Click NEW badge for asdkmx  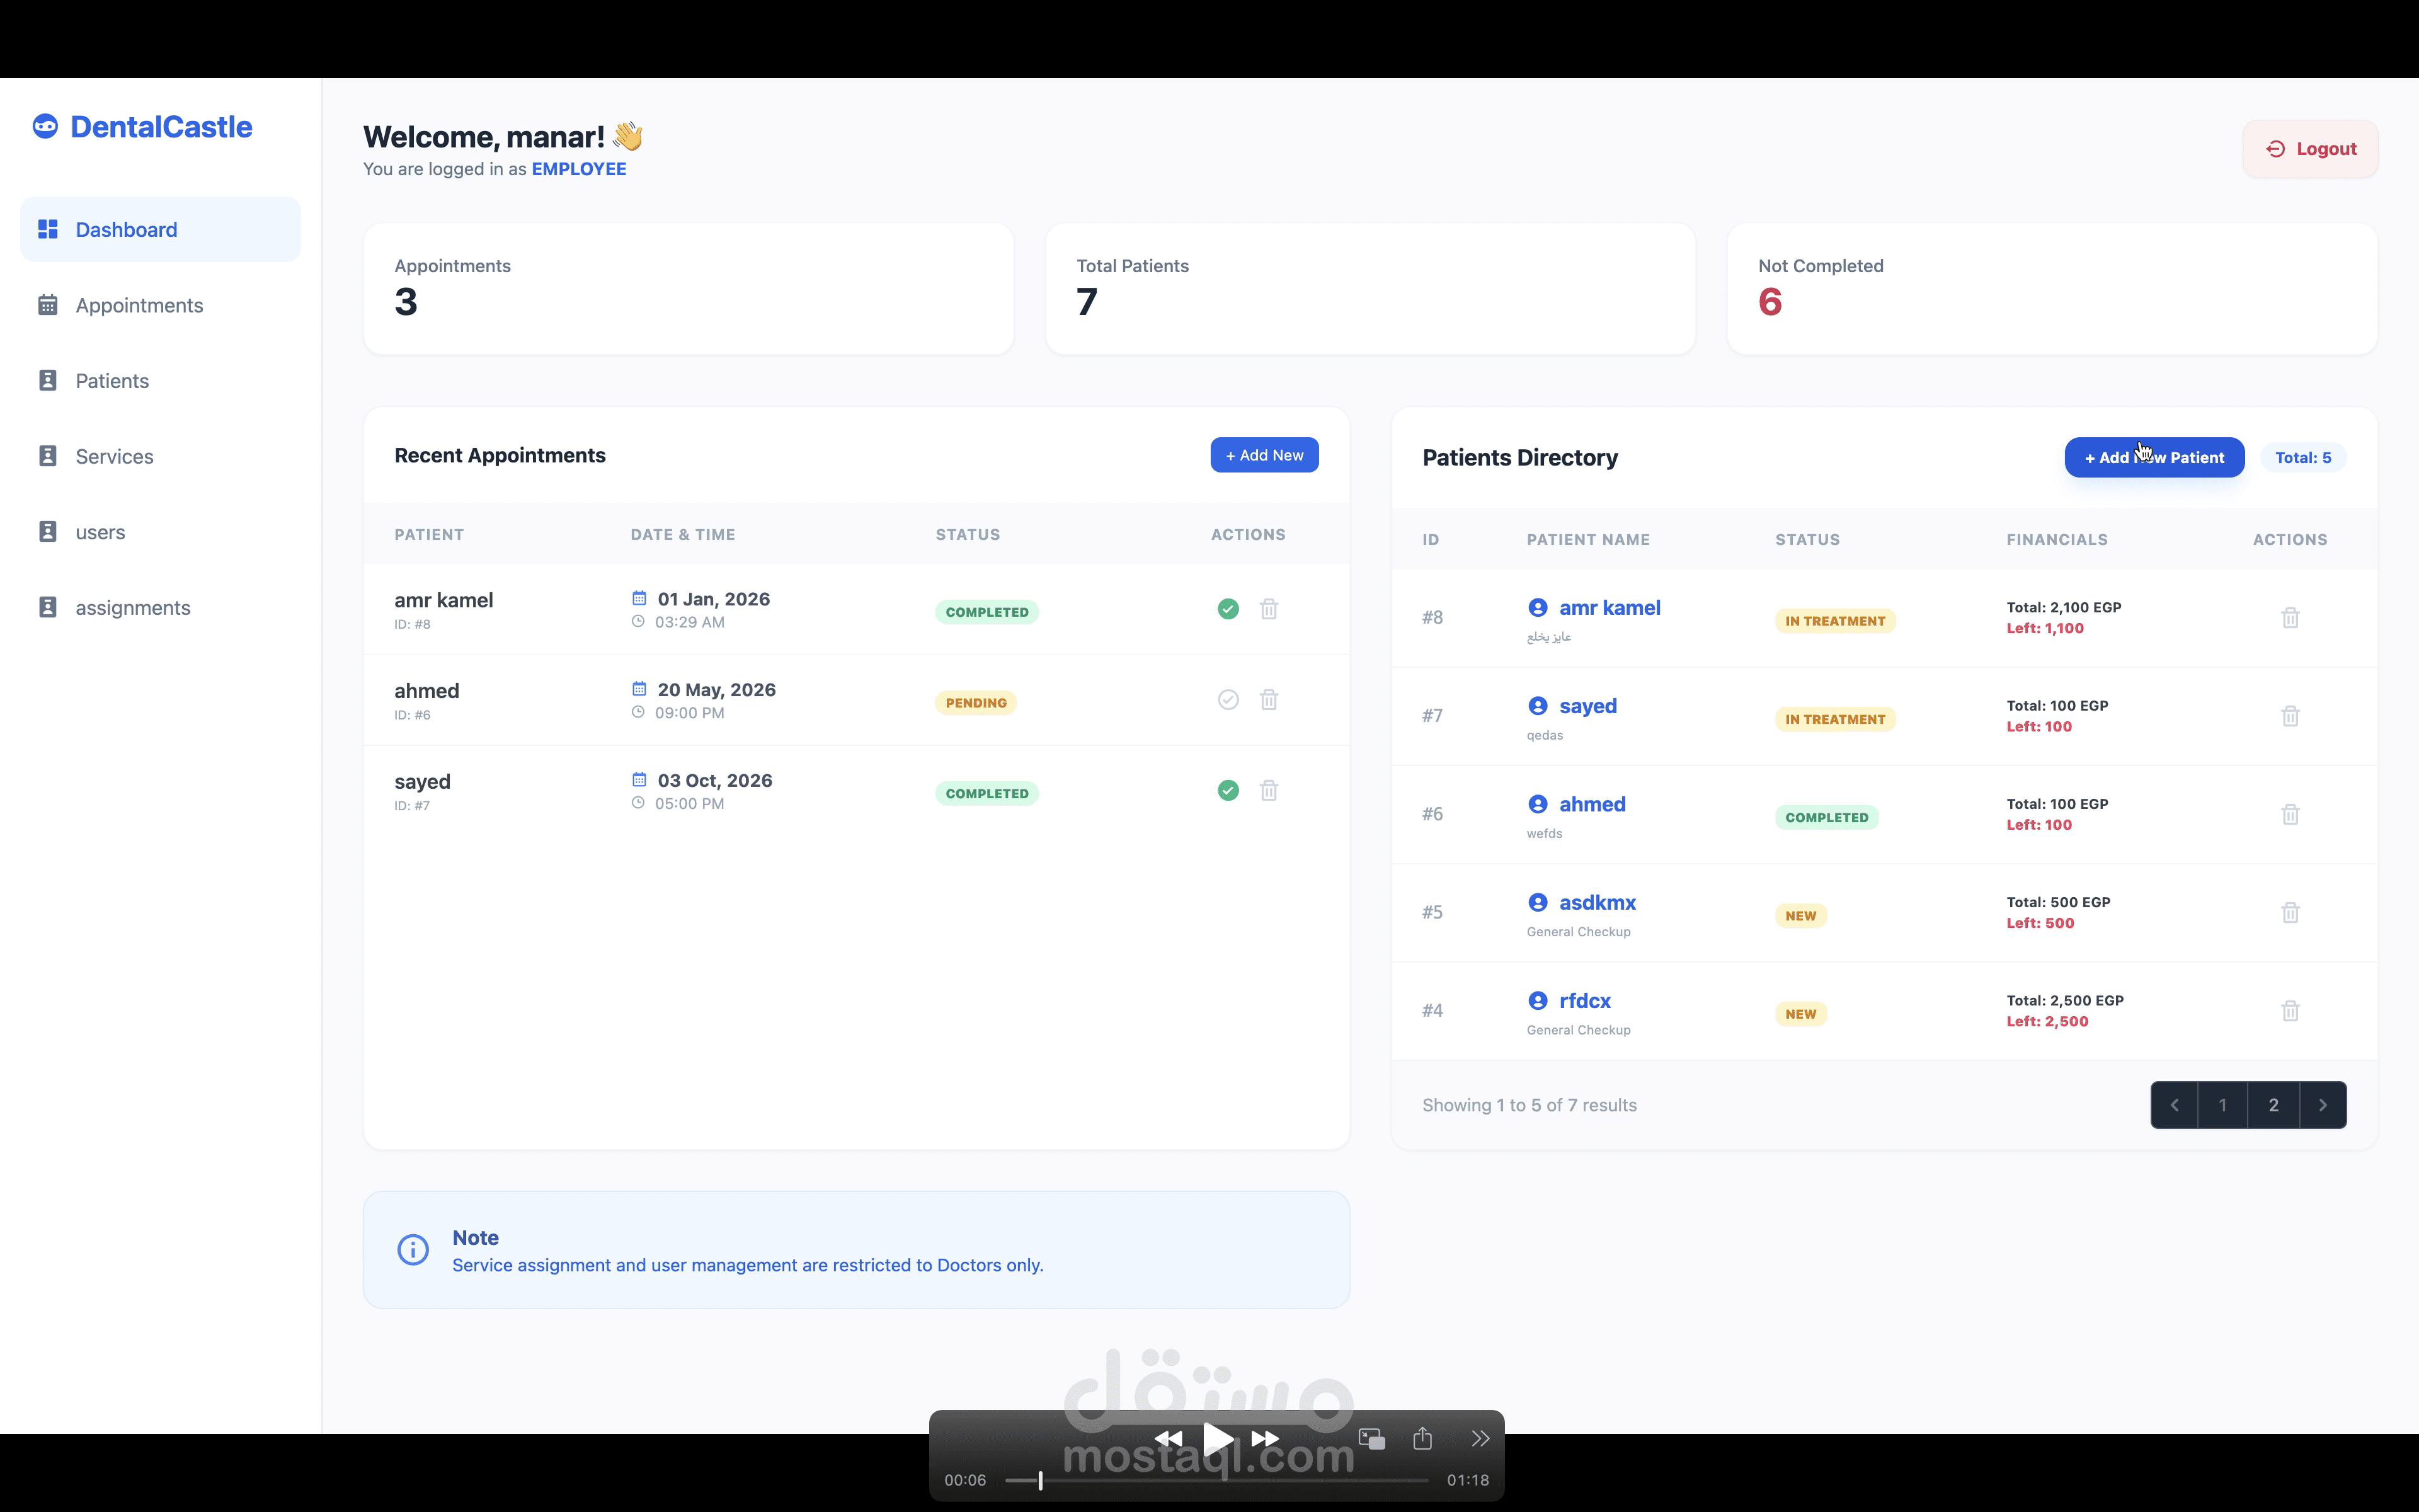click(x=1800, y=916)
